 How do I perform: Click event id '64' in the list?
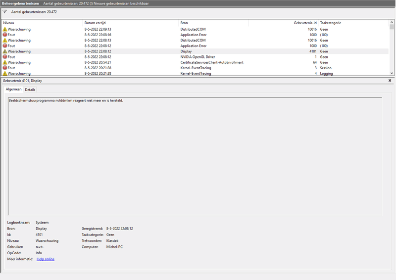315,62
